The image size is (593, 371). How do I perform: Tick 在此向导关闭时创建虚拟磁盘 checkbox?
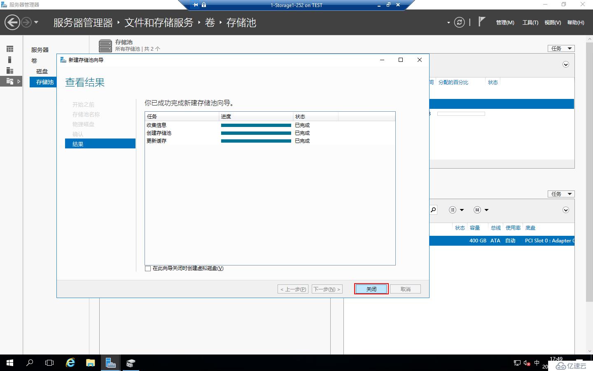148,268
